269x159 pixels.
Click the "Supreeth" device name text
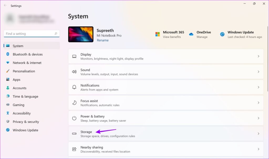(105, 31)
